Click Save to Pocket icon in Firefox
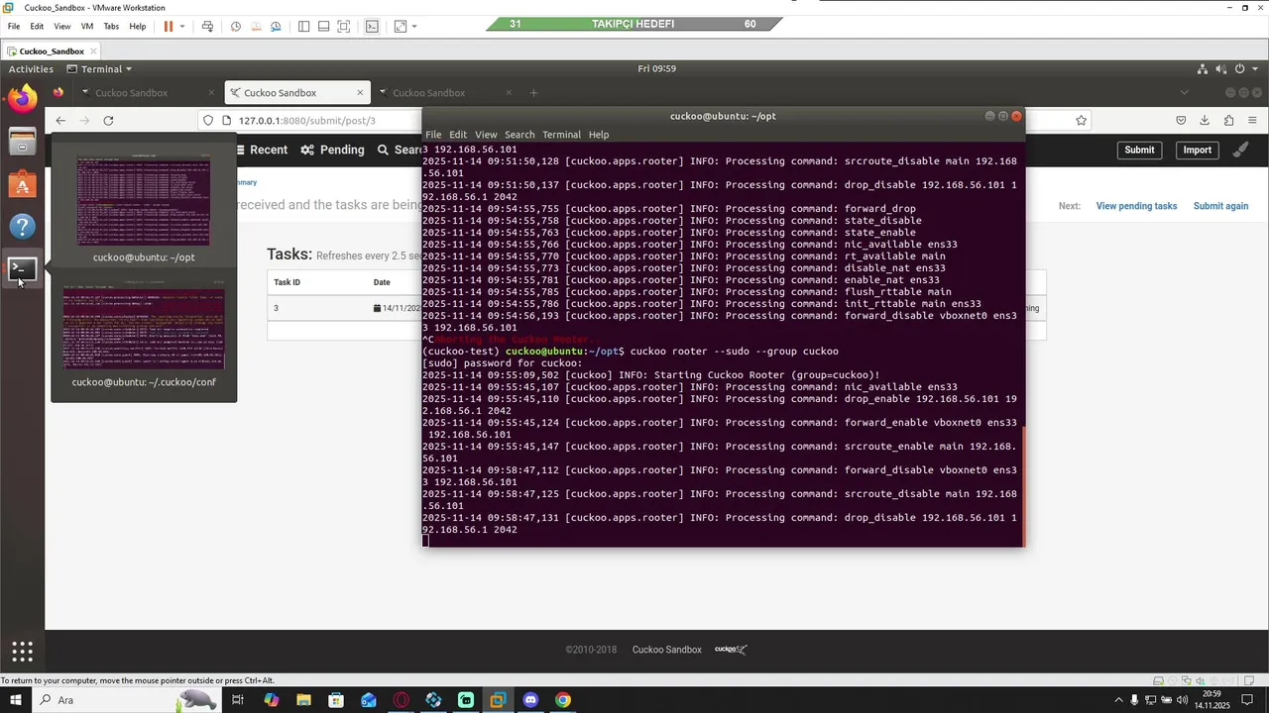The width and height of the screenshot is (1269, 713). (x=1181, y=121)
